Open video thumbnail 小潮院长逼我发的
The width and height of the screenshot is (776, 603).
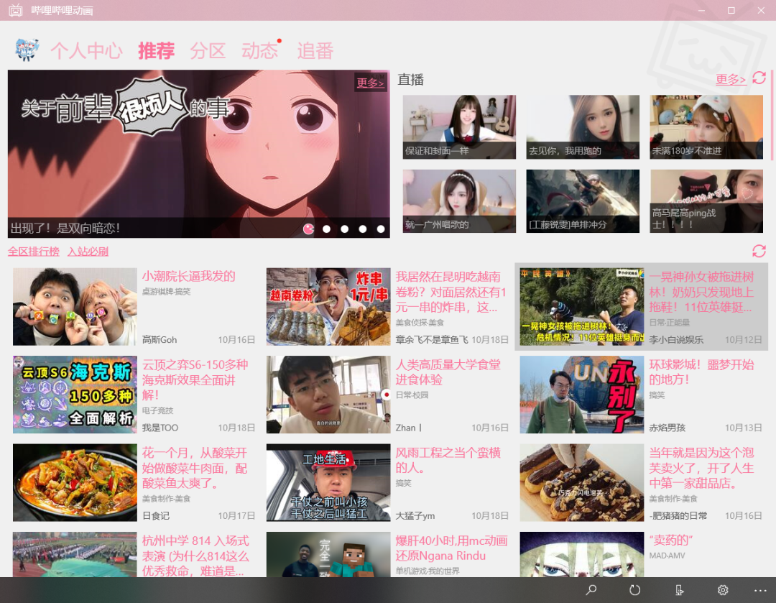click(x=75, y=306)
